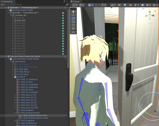Select the Move tool
The width and height of the screenshot is (159, 126).
coord(73,15)
